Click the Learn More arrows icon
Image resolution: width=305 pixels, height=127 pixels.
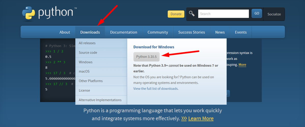(x=184, y=119)
